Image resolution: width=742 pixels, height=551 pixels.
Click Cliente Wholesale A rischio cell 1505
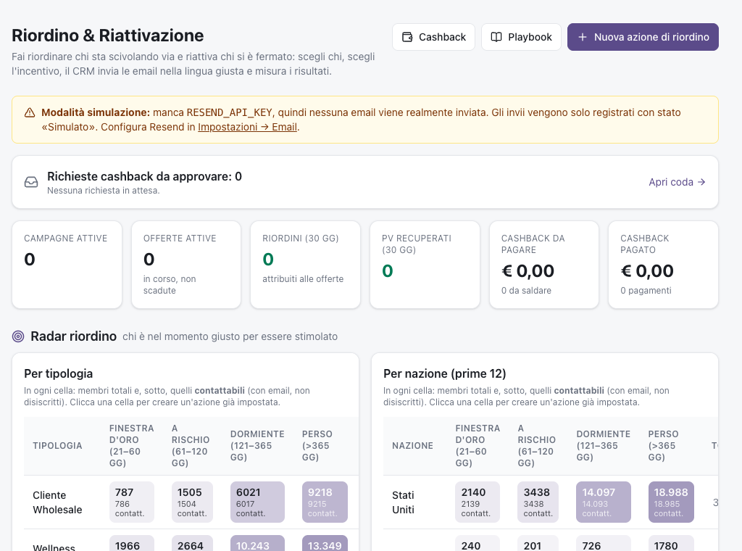tap(192, 502)
